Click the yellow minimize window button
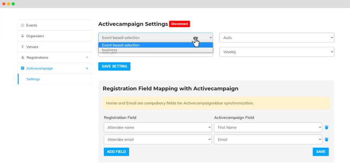The height and width of the screenshot is (163, 350). coord(9,4)
